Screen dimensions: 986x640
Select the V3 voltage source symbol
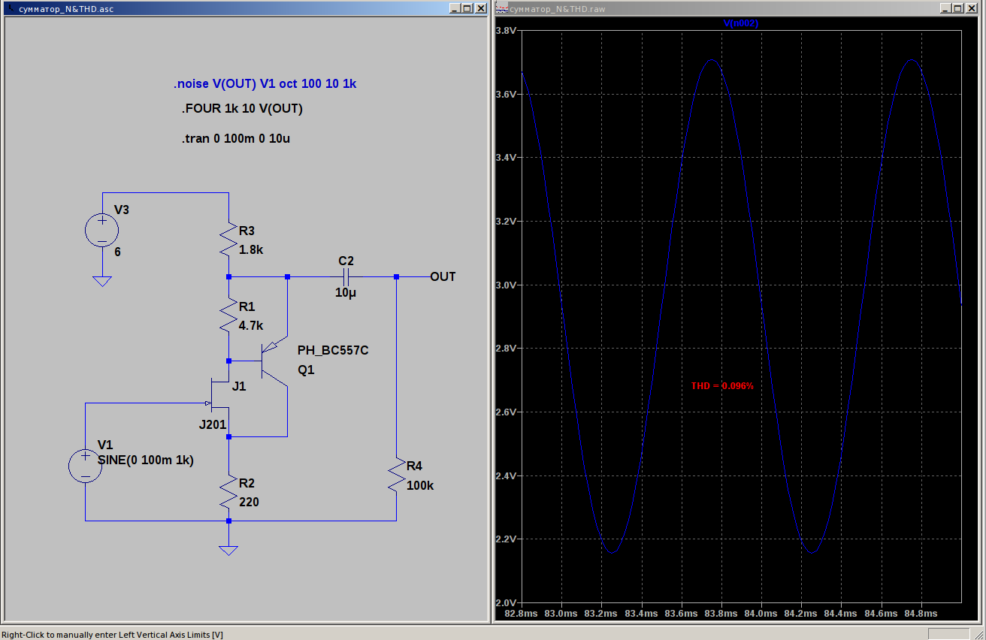click(x=101, y=230)
